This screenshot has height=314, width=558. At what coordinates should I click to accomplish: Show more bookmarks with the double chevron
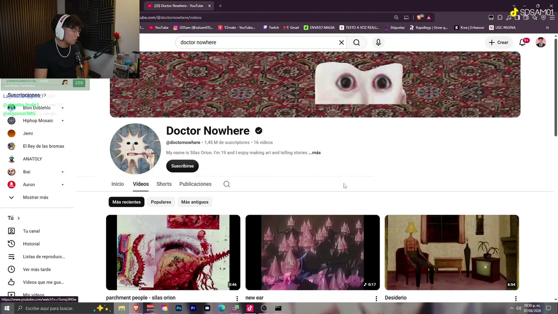548,27
